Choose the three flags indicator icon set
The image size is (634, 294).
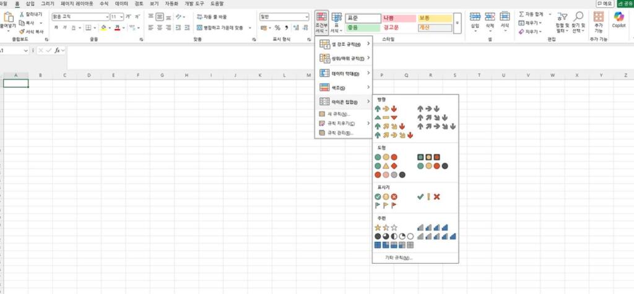pyautogui.click(x=385, y=205)
